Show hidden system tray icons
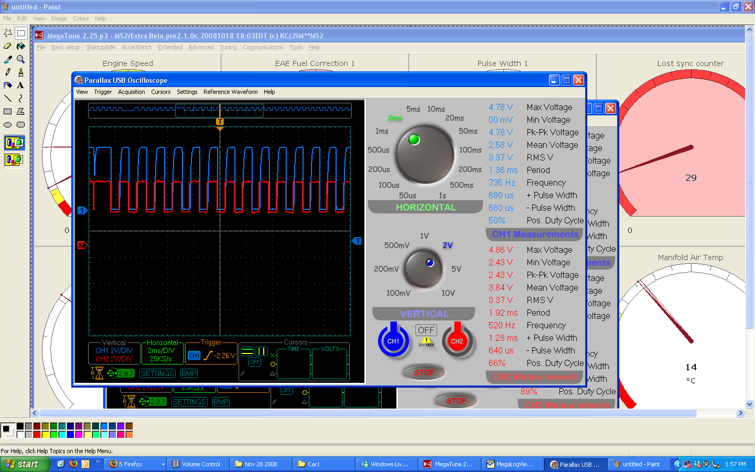Image resolution: width=755 pixels, height=472 pixels. [677, 464]
